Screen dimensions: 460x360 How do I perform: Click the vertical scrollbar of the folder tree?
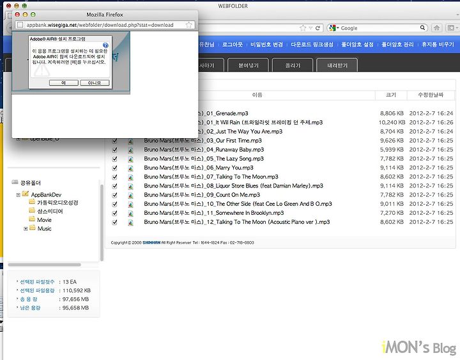tap(102, 223)
